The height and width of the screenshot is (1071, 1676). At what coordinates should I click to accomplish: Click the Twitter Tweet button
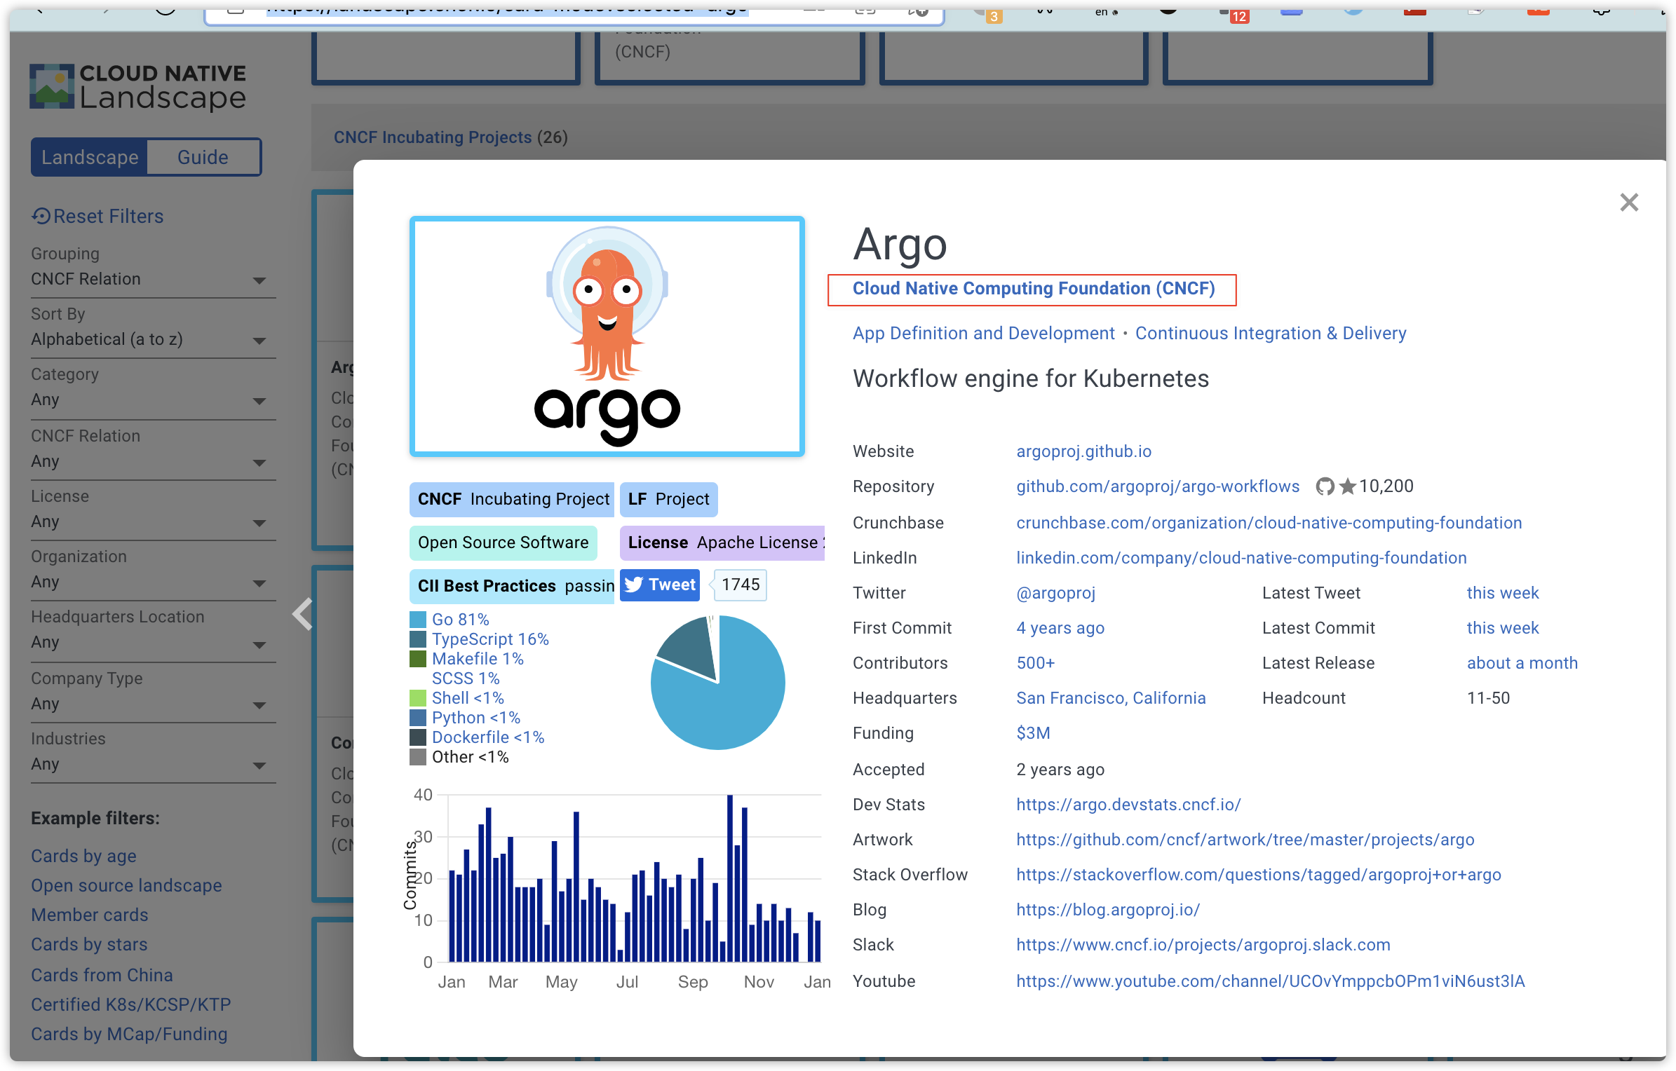(659, 585)
